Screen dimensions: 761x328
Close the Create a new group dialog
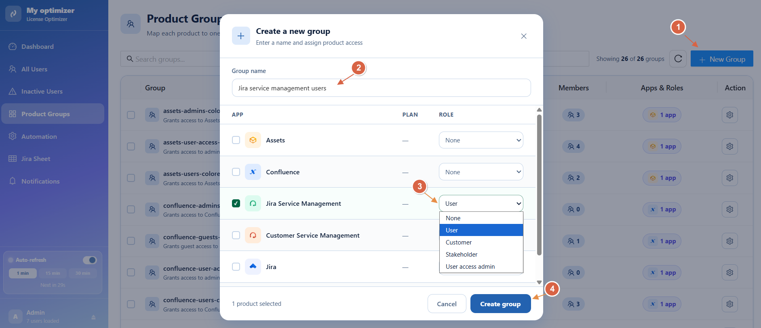point(524,36)
